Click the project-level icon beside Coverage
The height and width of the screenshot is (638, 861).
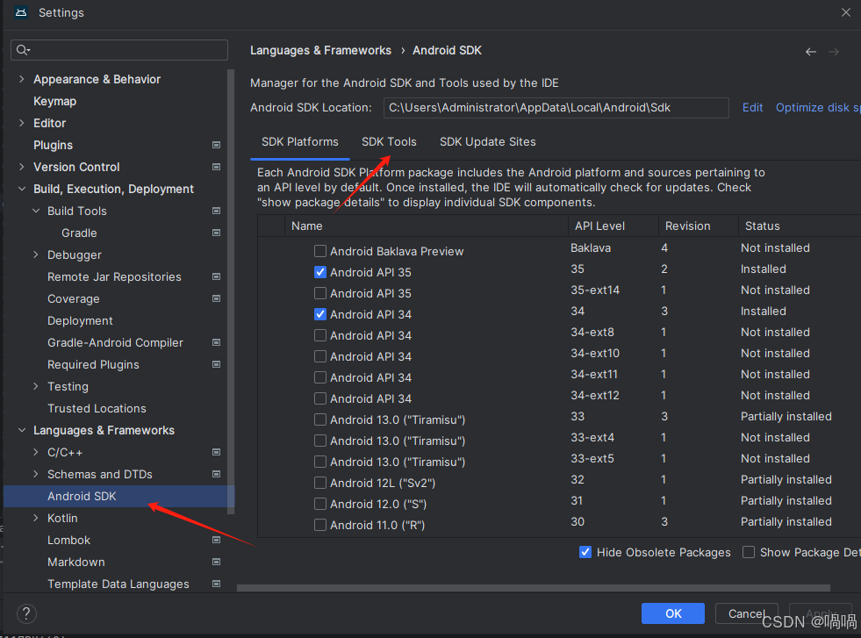[217, 298]
